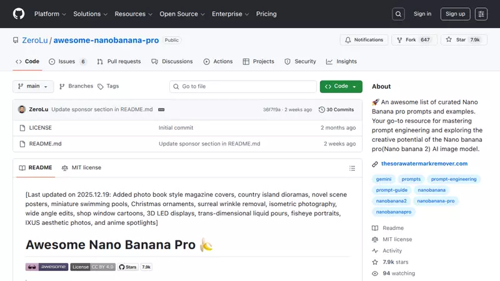Select the README tab in file viewer
Image resolution: width=500 pixels, height=281 pixels.
pos(36,167)
